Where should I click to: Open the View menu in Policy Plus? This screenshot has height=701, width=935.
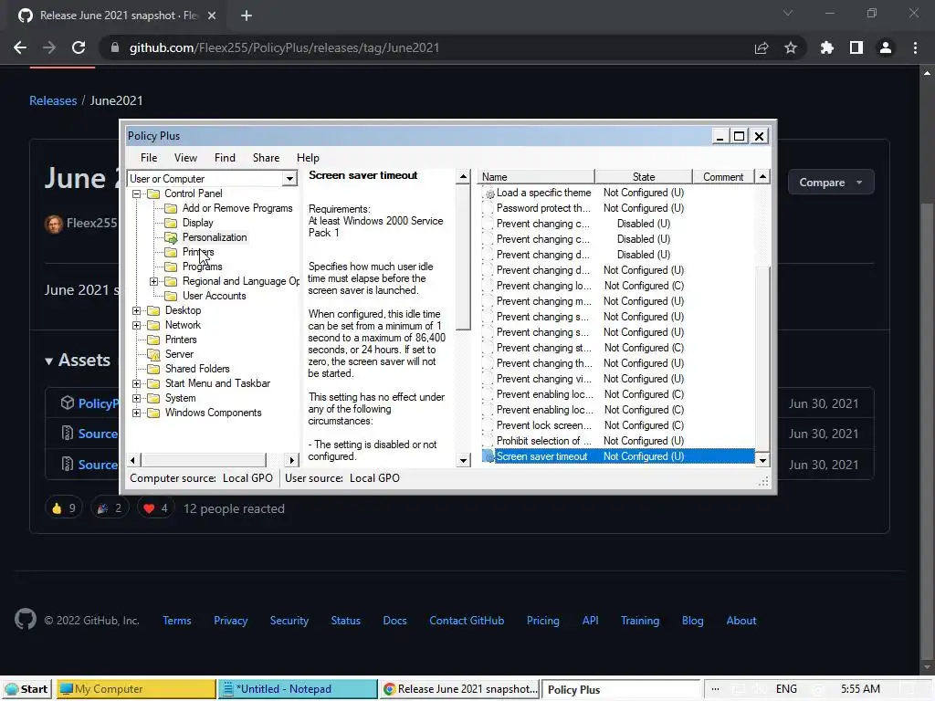185,158
